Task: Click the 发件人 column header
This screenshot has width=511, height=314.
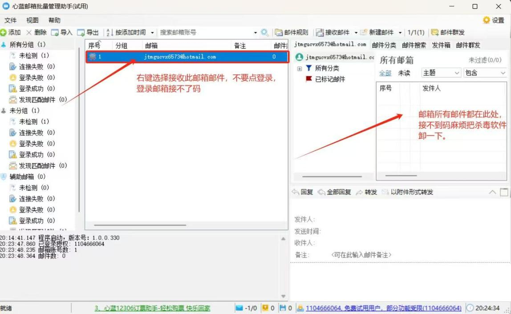Action: point(431,88)
